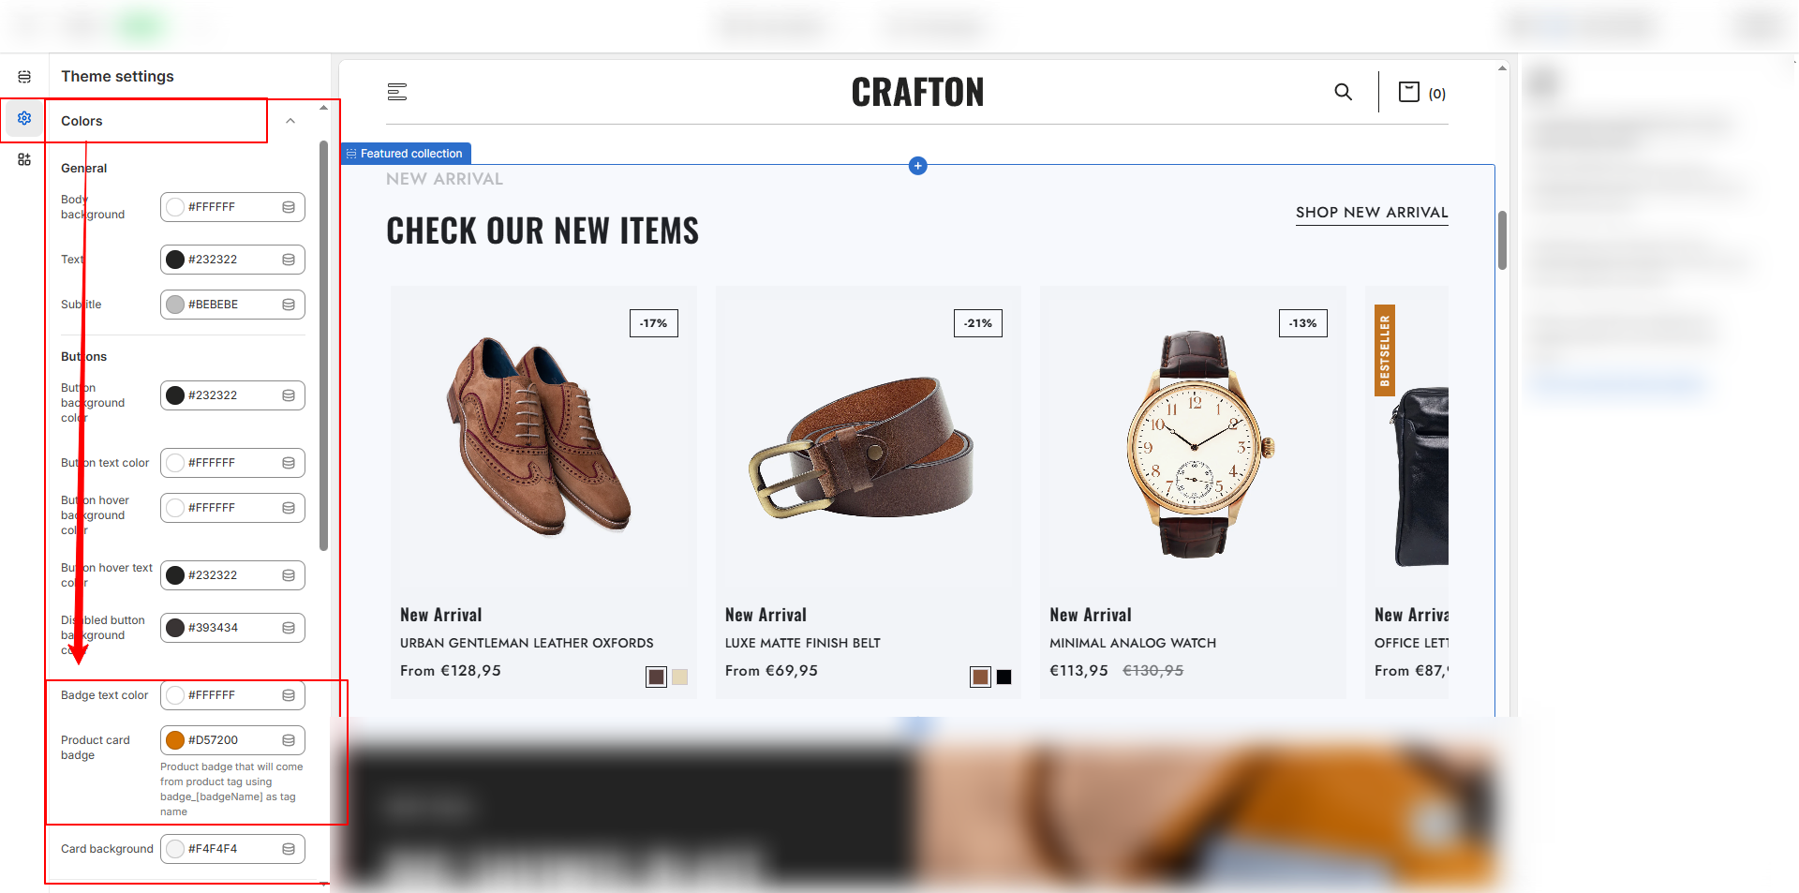This screenshot has height=893, width=1799.
Task: Click the Featured collection section label
Action: click(x=406, y=154)
